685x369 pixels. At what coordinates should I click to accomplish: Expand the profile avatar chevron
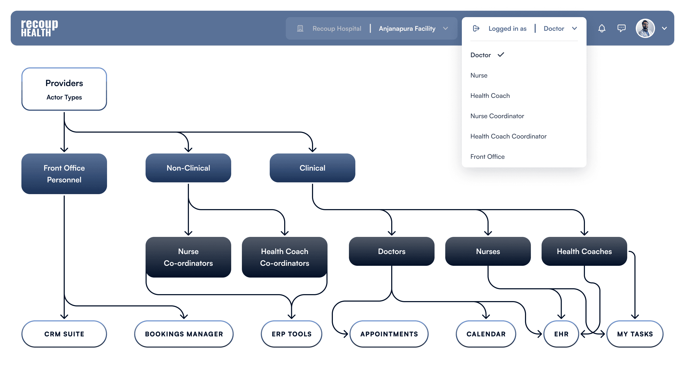click(664, 28)
